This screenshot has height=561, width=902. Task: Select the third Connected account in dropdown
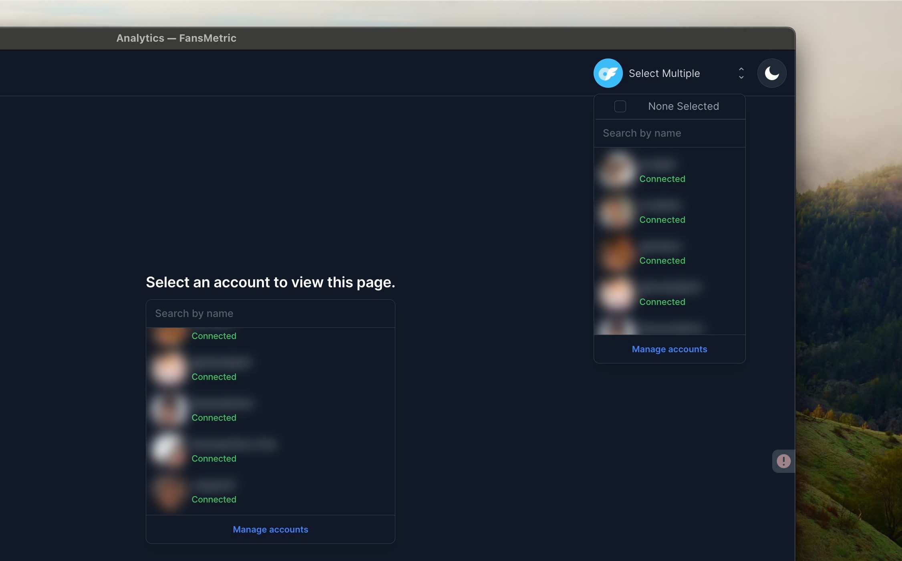click(x=669, y=252)
